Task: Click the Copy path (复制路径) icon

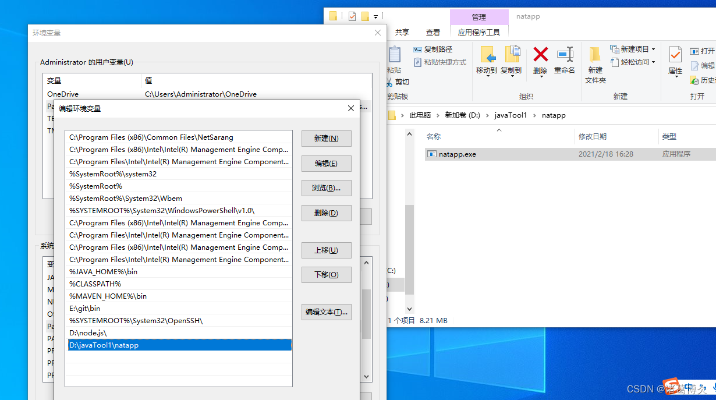Action: pyautogui.click(x=417, y=49)
